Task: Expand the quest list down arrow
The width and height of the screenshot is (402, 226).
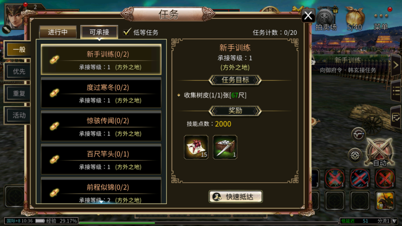Action: click(101, 201)
